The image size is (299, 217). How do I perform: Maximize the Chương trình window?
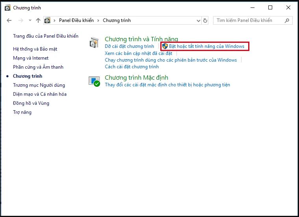[270, 7]
